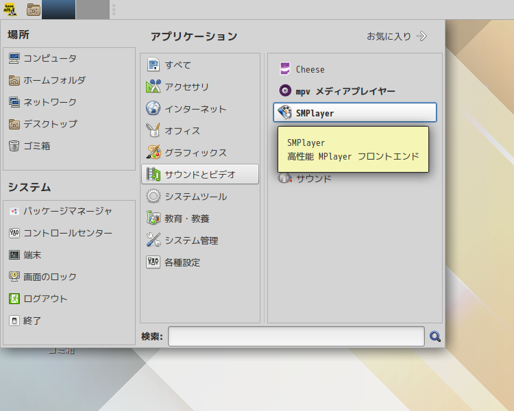Select Internet (インターネット) category label

(195, 108)
